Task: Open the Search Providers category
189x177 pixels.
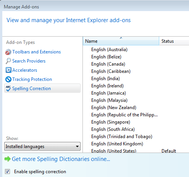Action: click(29, 61)
